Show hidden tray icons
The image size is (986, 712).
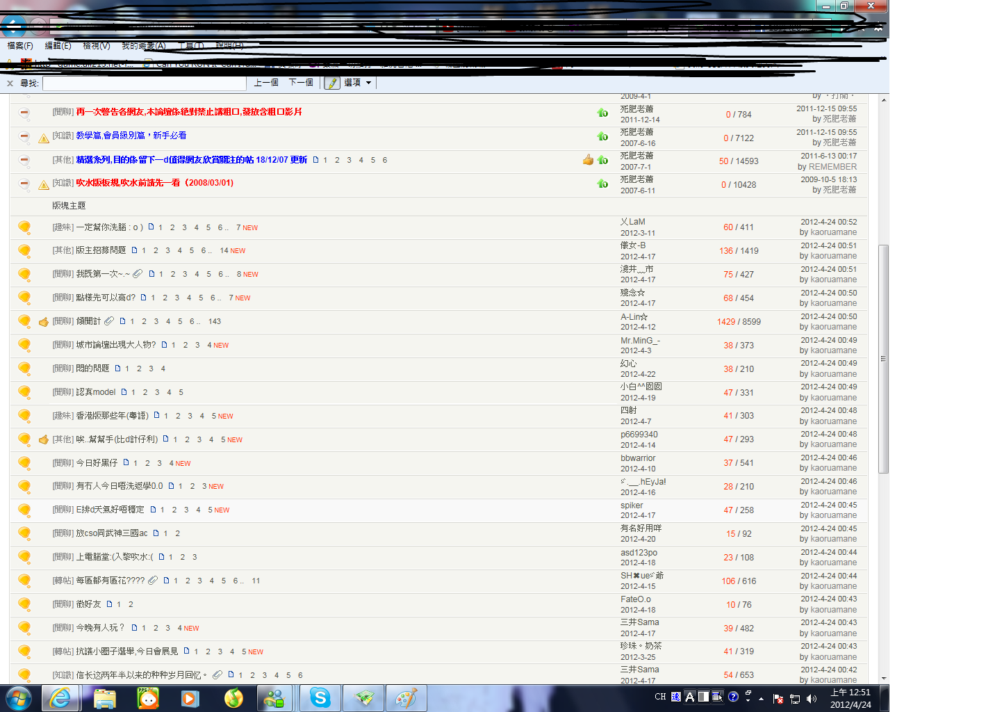tap(762, 698)
